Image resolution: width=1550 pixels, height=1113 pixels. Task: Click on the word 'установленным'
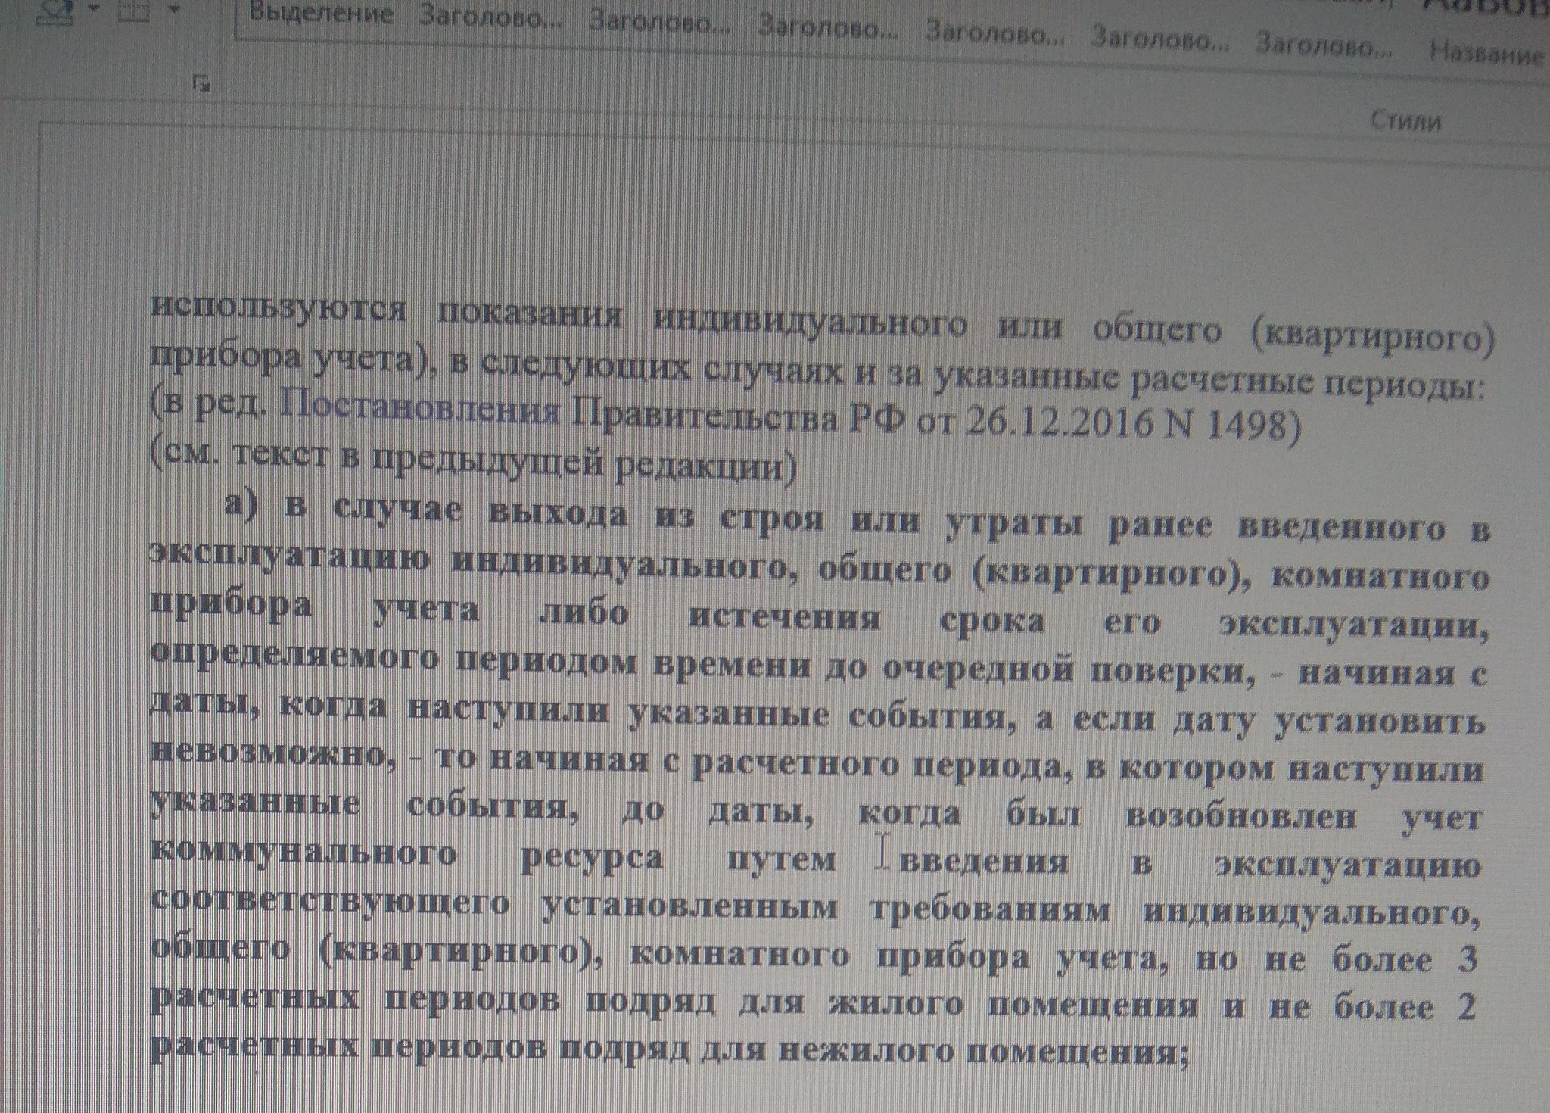[689, 907]
